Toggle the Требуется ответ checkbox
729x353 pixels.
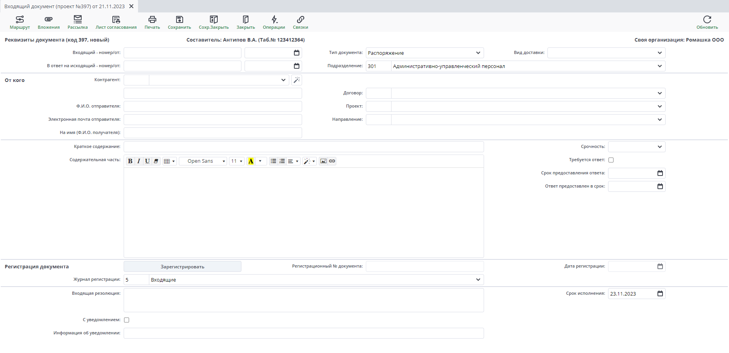611,160
